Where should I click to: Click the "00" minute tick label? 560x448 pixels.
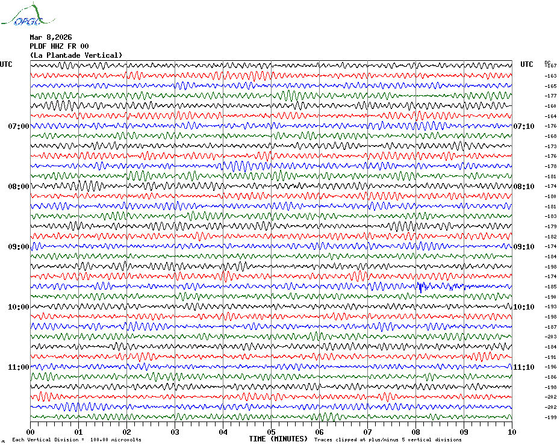(30, 432)
